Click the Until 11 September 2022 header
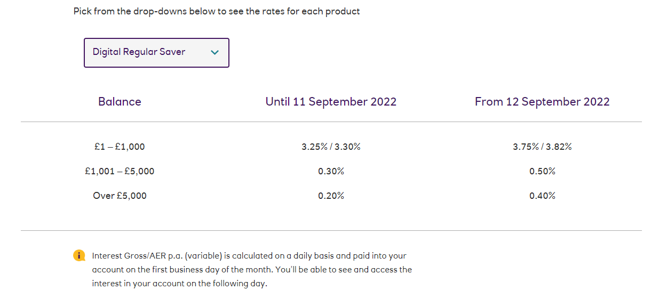 pyautogui.click(x=331, y=102)
